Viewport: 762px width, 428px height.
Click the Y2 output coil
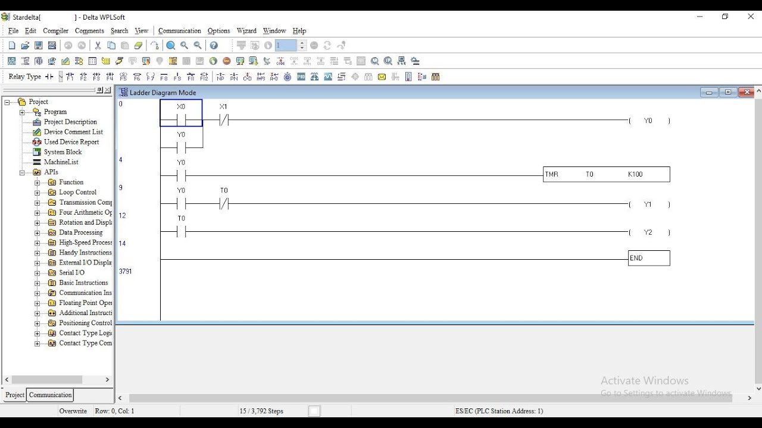[649, 232]
